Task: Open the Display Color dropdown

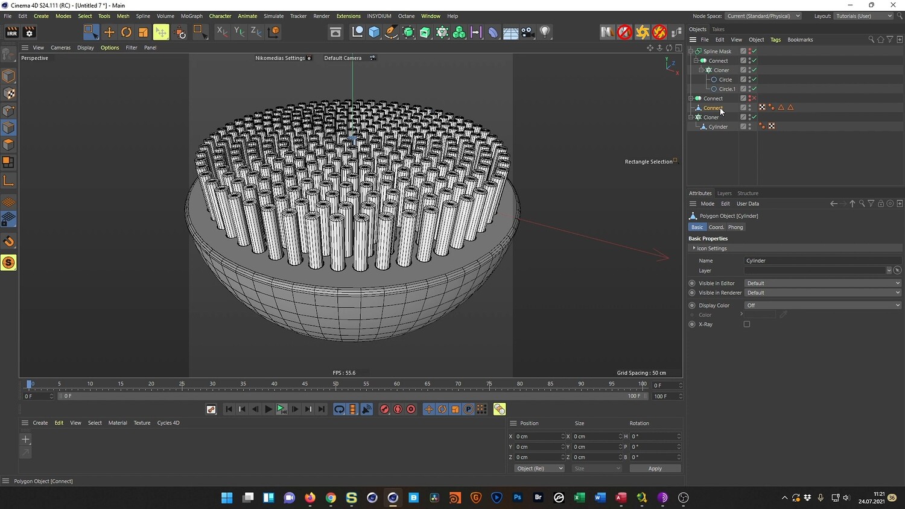Action: pyautogui.click(x=822, y=306)
